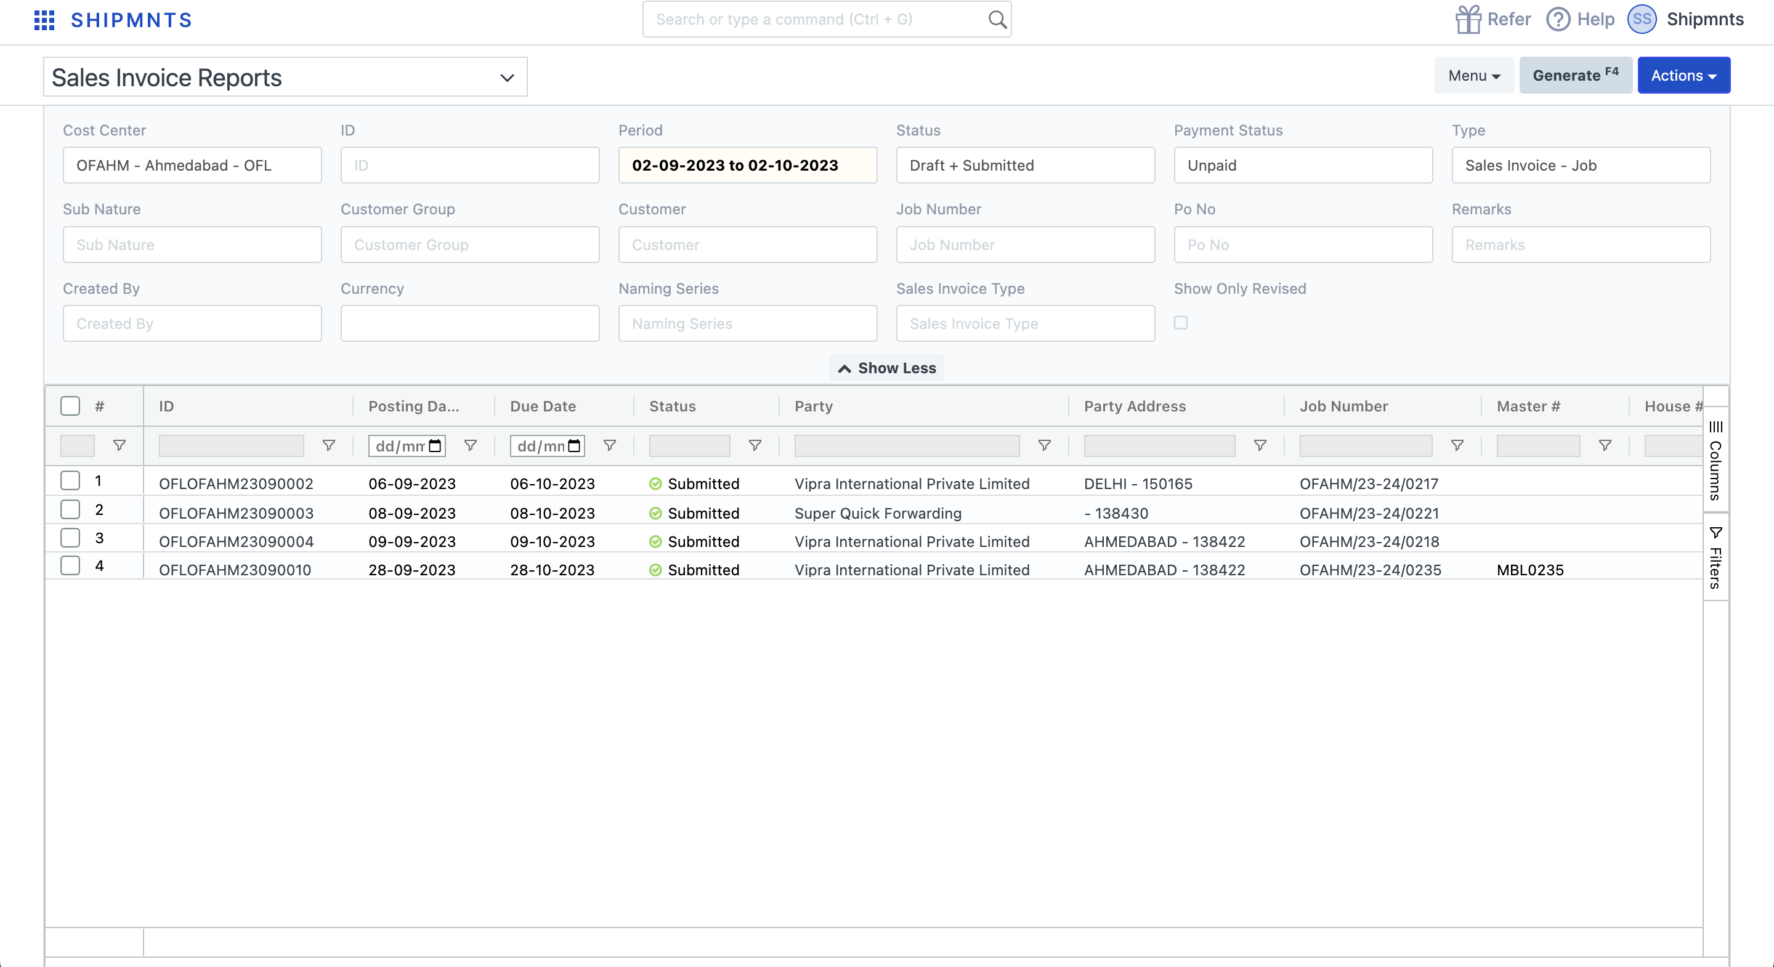Click master number MBL0235

[1529, 570]
